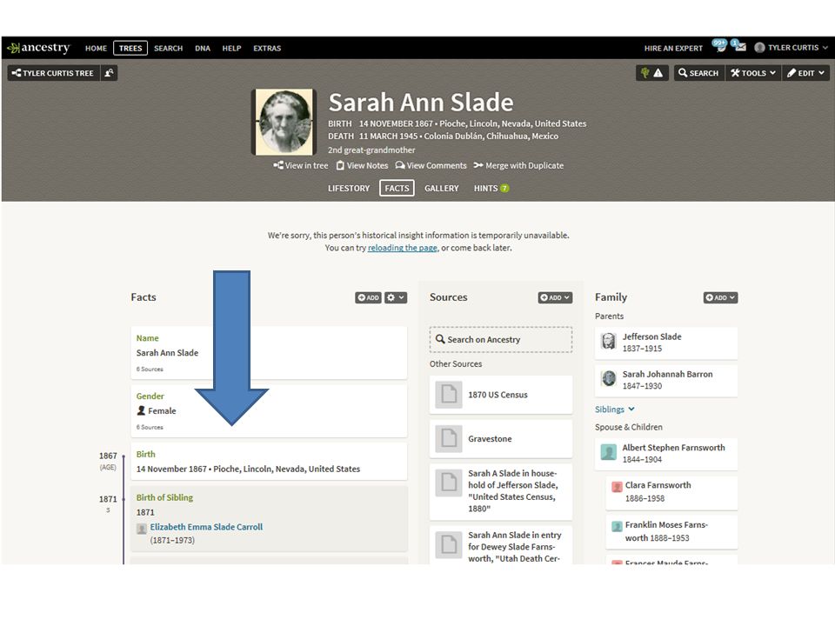This screenshot has height=626, width=835.
Task: Open the mail envelope notifications icon
Action: click(738, 46)
